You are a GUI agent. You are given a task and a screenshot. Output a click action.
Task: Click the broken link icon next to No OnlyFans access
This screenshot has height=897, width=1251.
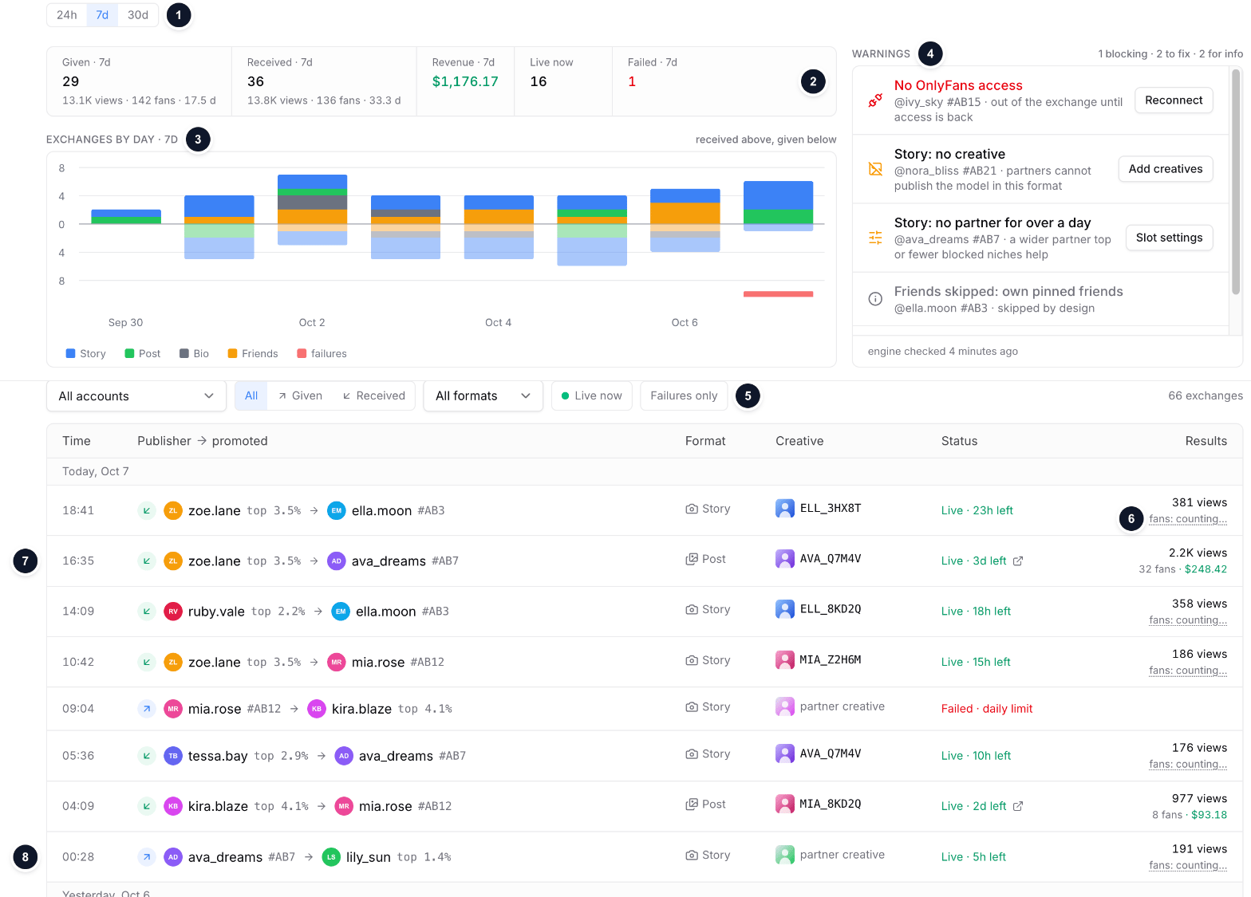click(x=875, y=100)
